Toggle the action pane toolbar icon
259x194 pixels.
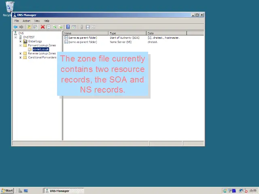pos(74,27)
